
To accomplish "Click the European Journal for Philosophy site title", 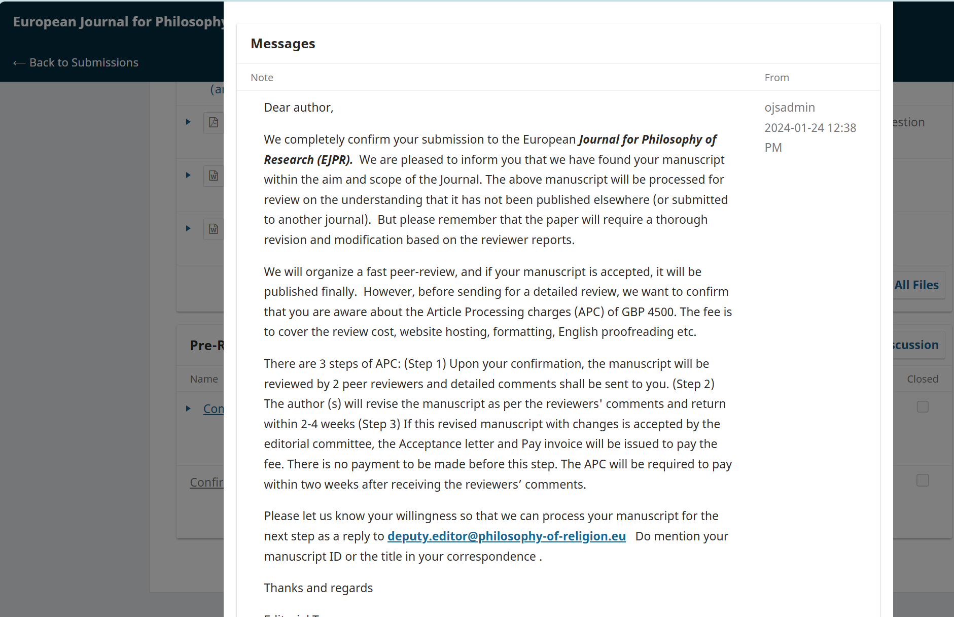I will point(118,22).
